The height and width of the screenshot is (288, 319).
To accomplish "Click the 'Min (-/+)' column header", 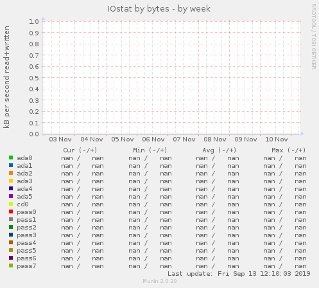I will click(150, 150).
